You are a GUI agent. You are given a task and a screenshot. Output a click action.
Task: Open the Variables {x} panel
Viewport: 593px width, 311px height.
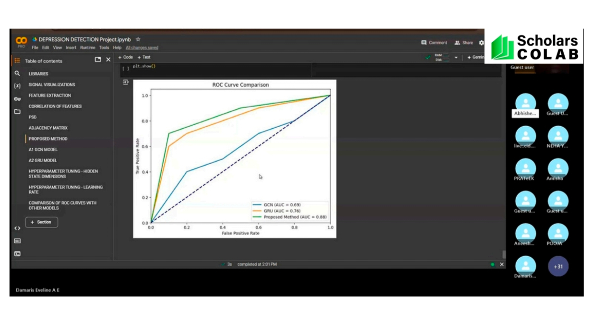[17, 85]
